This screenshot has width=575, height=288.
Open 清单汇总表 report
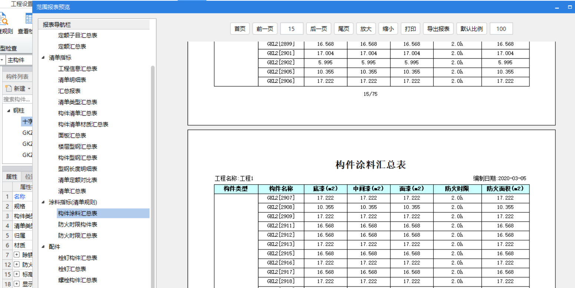(x=72, y=191)
